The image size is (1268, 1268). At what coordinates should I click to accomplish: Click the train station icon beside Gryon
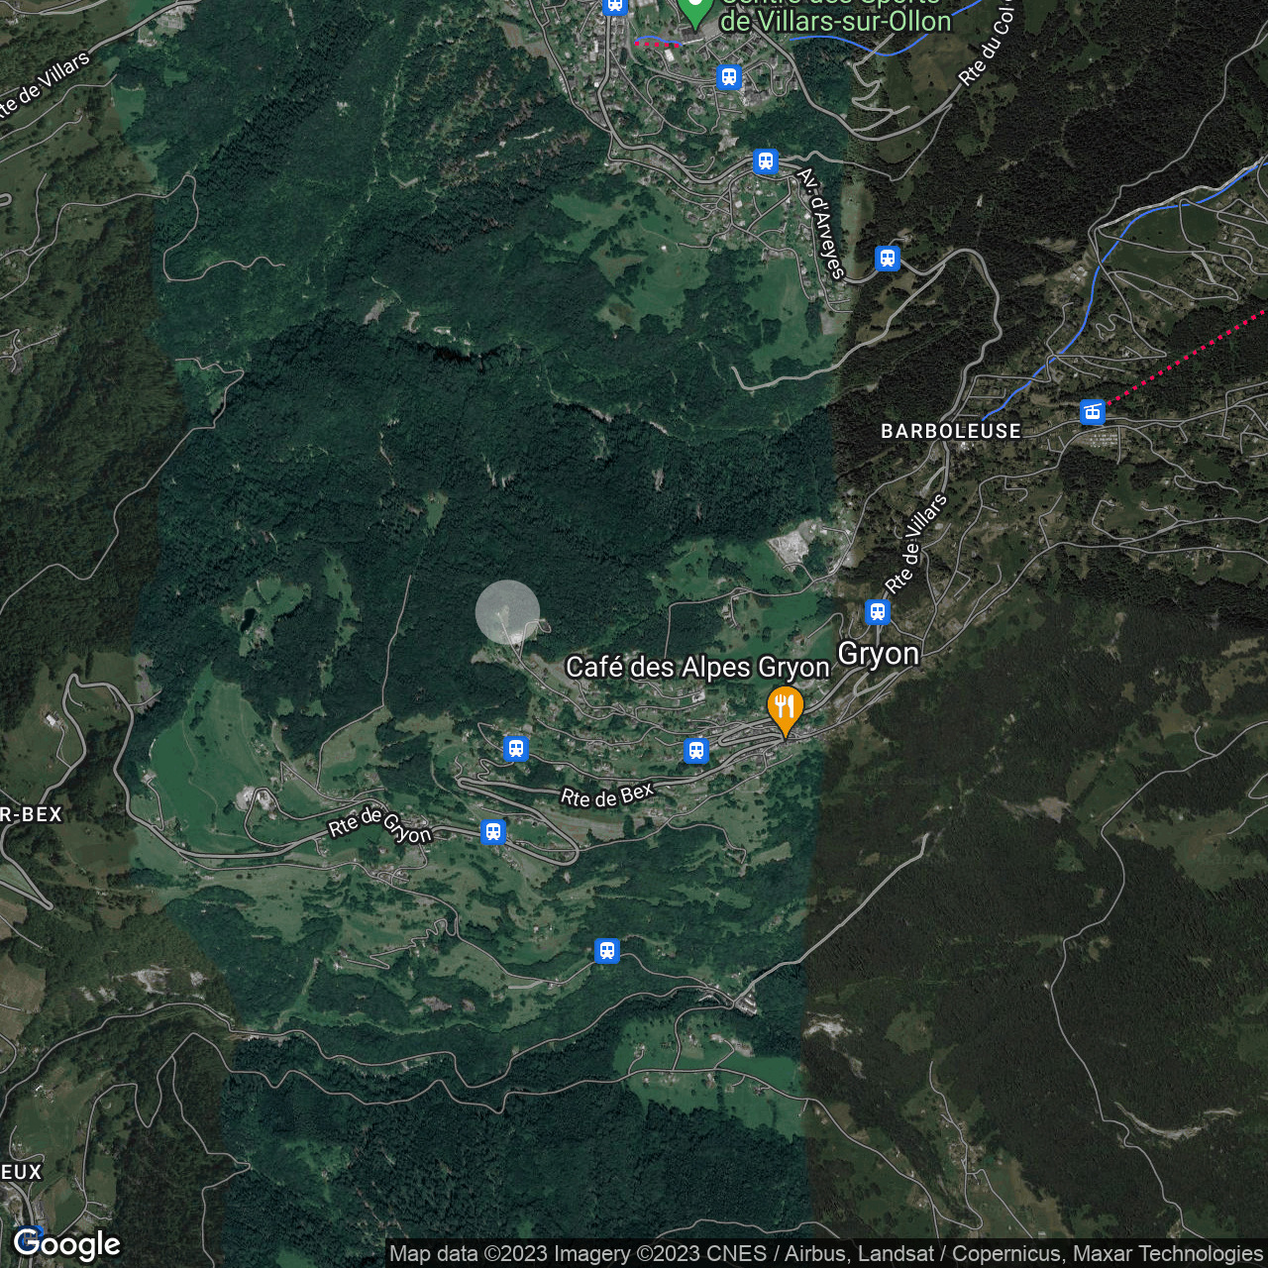[876, 612]
